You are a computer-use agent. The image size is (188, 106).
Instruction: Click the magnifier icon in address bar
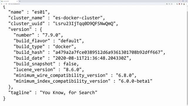[177, 4]
